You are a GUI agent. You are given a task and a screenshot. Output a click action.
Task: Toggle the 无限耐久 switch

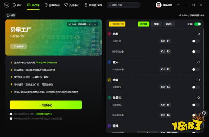click(196, 87)
